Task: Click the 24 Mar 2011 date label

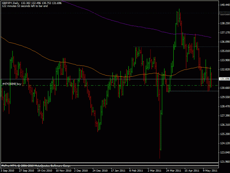Action: click(174, 170)
